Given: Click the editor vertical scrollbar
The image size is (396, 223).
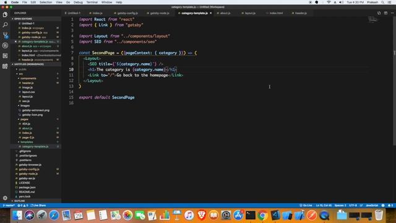Looking at the screenshot, I should click(394, 81).
